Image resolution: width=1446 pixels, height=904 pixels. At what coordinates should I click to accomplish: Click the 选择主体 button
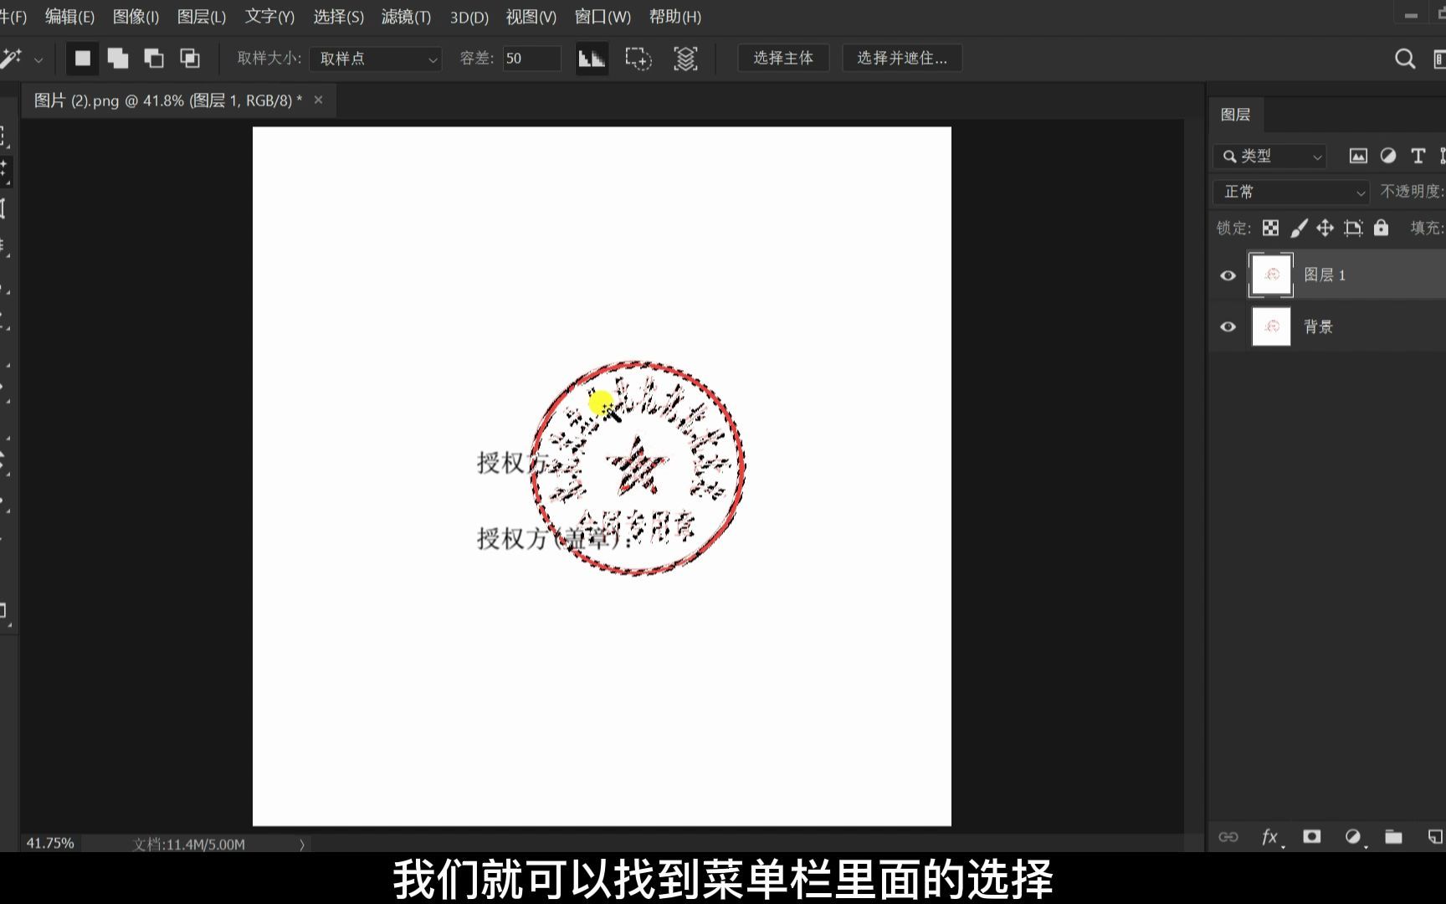(782, 58)
